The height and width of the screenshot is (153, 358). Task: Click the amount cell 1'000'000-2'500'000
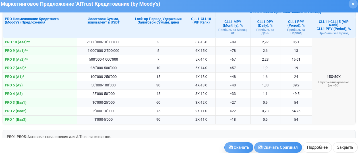click(x=104, y=51)
